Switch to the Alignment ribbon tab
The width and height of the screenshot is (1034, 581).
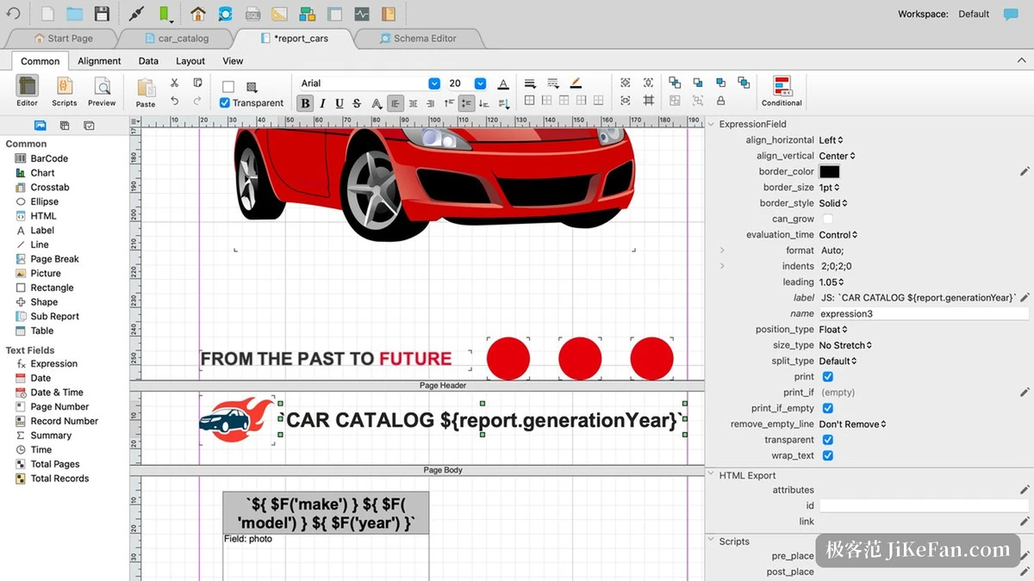tap(99, 61)
